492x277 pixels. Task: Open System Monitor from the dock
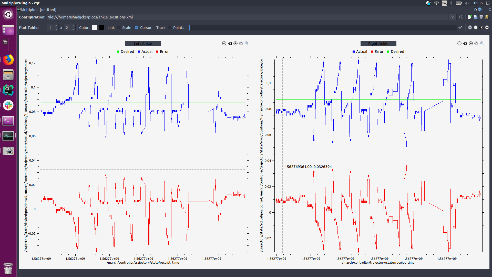click(8, 136)
